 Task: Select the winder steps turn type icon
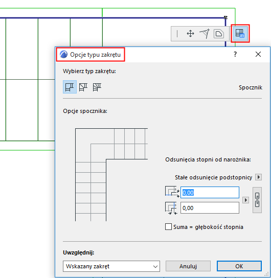tap(97, 87)
